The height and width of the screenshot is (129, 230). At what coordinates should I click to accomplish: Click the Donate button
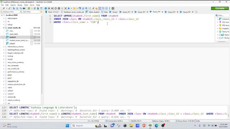pyautogui.click(x=220, y=8)
